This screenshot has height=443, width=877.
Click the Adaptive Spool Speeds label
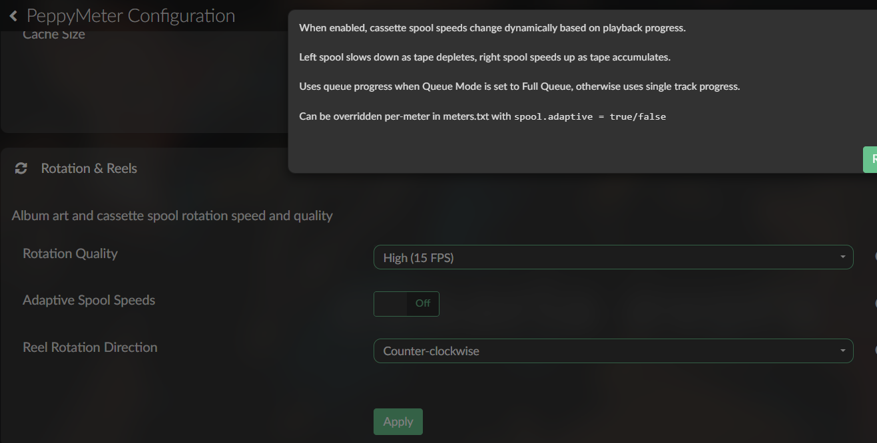[x=89, y=300]
